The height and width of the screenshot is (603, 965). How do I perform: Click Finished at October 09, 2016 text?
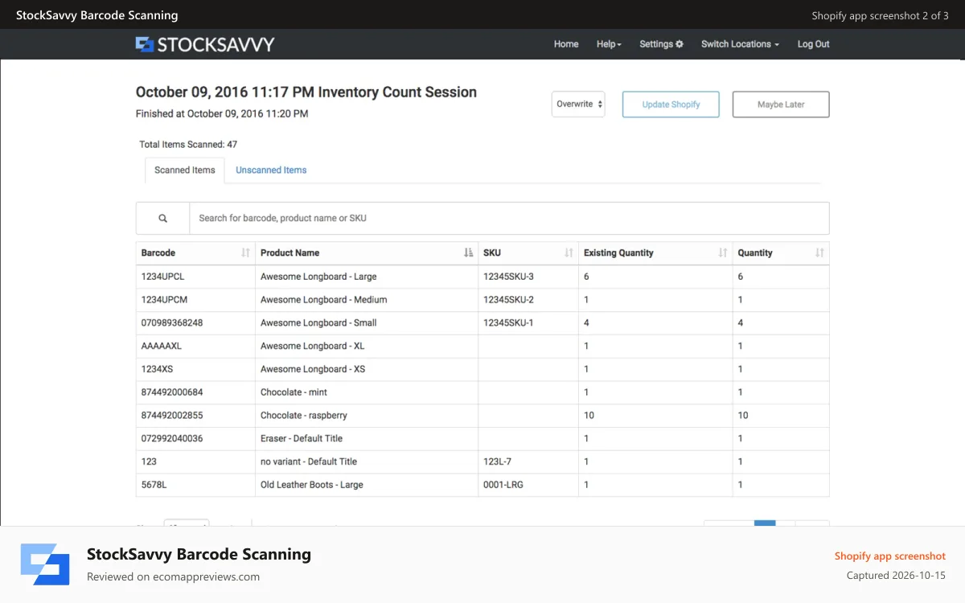coord(222,114)
